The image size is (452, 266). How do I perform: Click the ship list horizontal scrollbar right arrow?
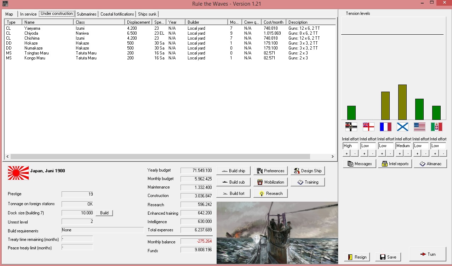[x=332, y=156]
